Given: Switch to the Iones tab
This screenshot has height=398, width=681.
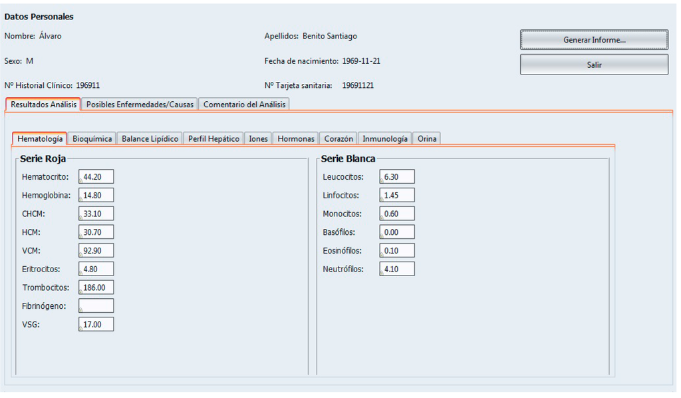Looking at the screenshot, I should tap(258, 139).
